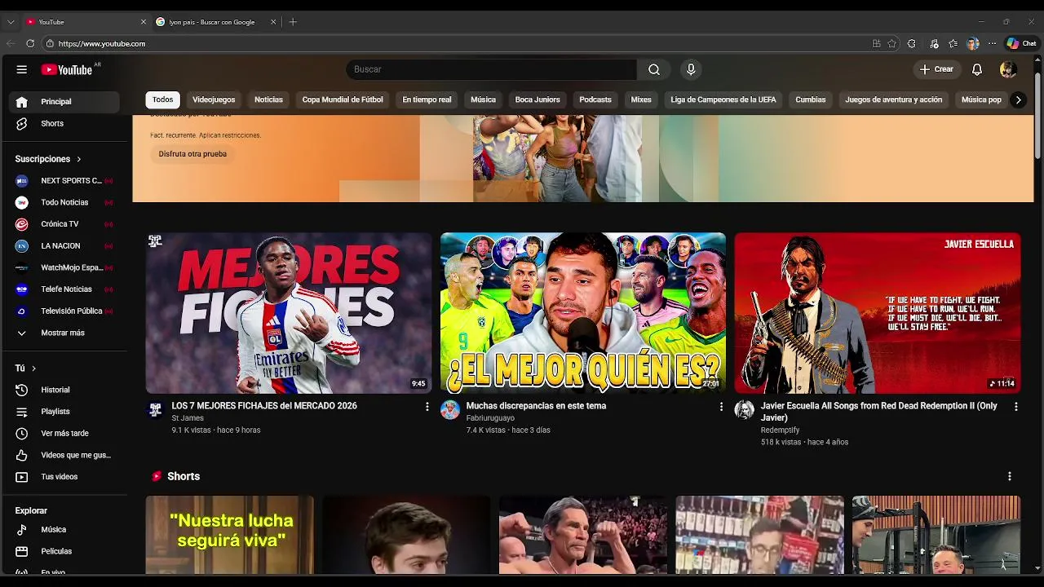Open the notifications bell
The height and width of the screenshot is (587, 1044).
click(977, 69)
